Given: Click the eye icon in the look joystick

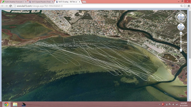Looking at the screenshot, I should pyautogui.click(x=181, y=17).
